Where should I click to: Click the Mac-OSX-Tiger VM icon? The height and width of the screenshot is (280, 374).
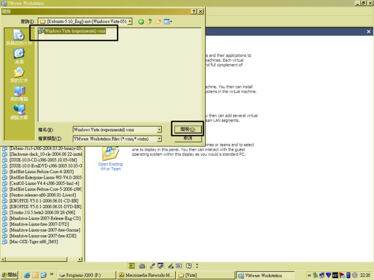pos(5,242)
